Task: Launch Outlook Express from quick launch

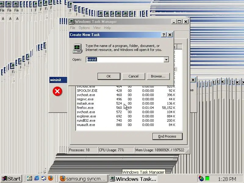Action: pos(44,178)
